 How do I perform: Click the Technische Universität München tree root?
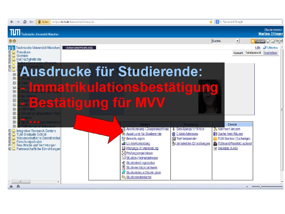coord(38,48)
